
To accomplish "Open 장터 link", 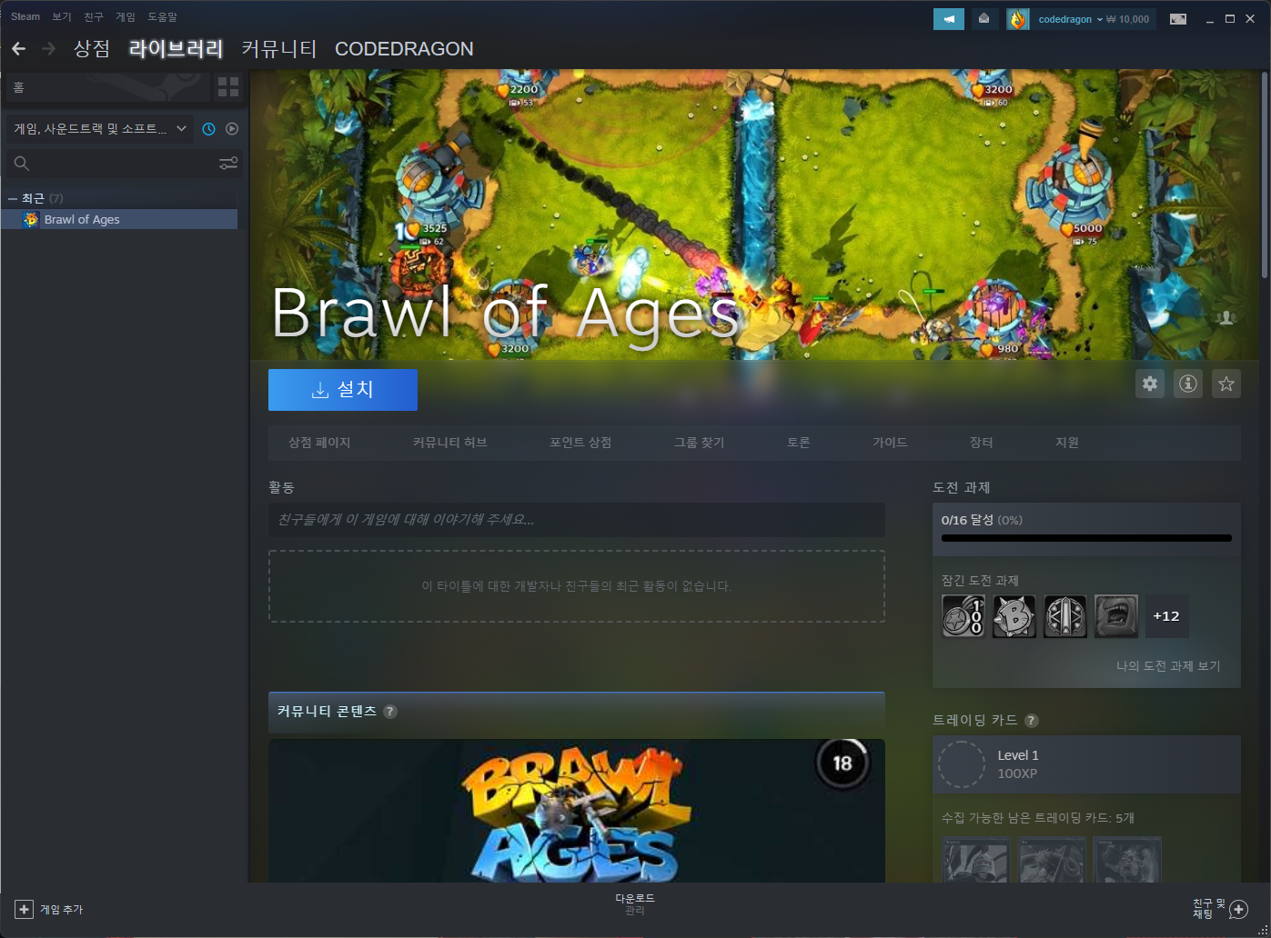I will [x=981, y=443].
